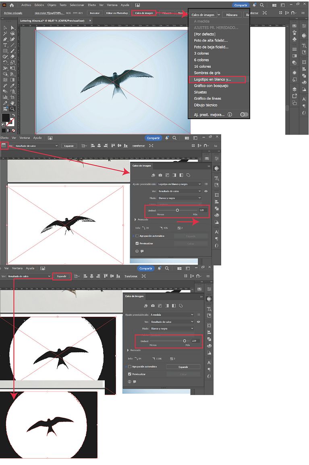Viewport: 309px width, 465px height.
Task: Open the Objeto menu
Action: click(x=52, y=5)
